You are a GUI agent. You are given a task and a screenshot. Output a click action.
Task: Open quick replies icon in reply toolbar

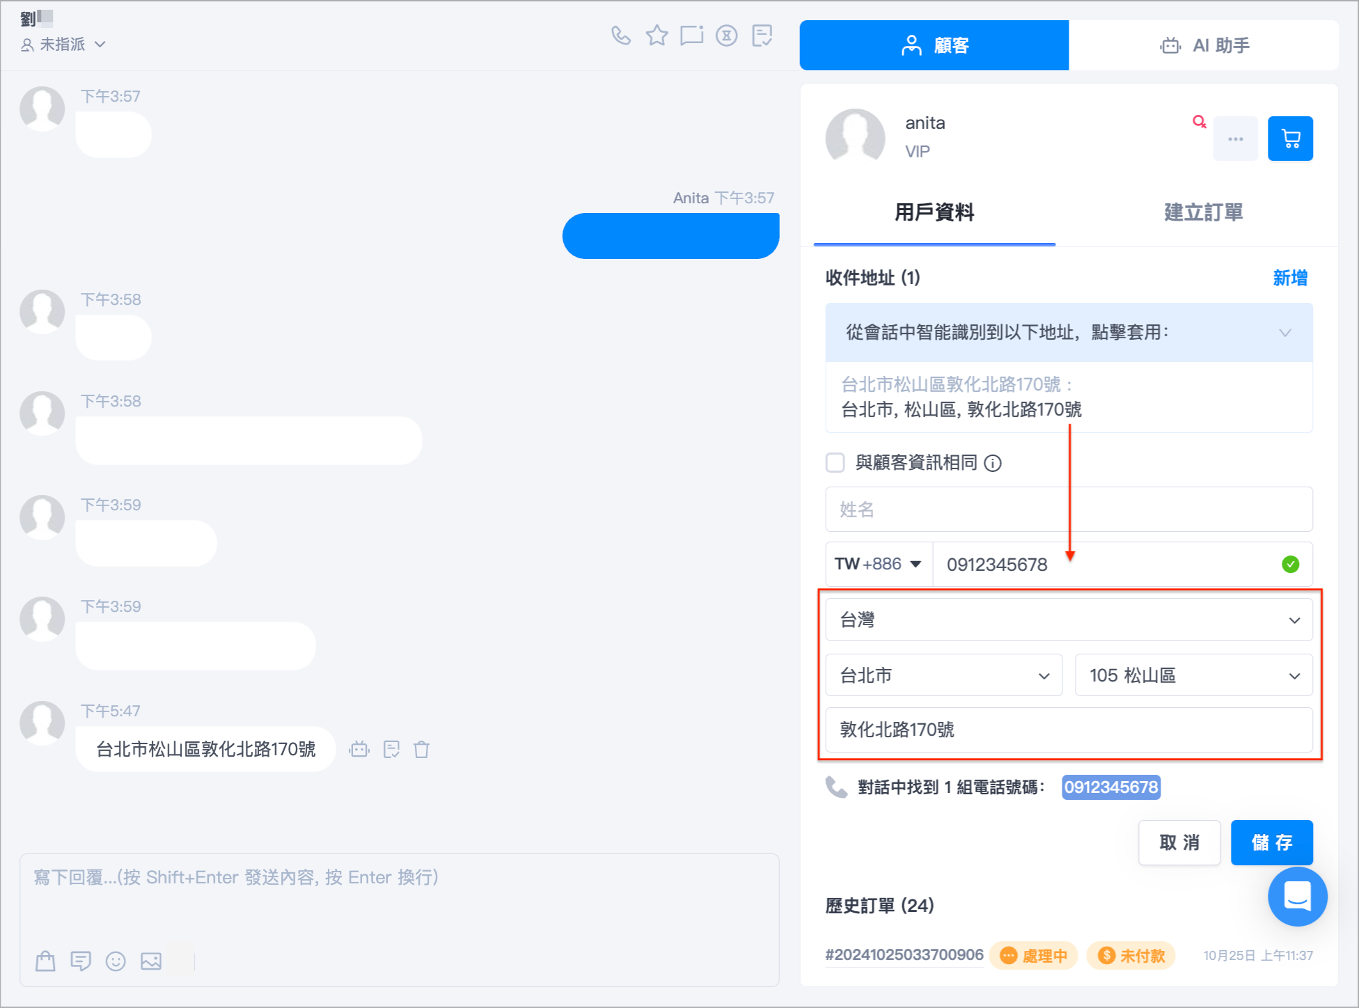(81, 961)
